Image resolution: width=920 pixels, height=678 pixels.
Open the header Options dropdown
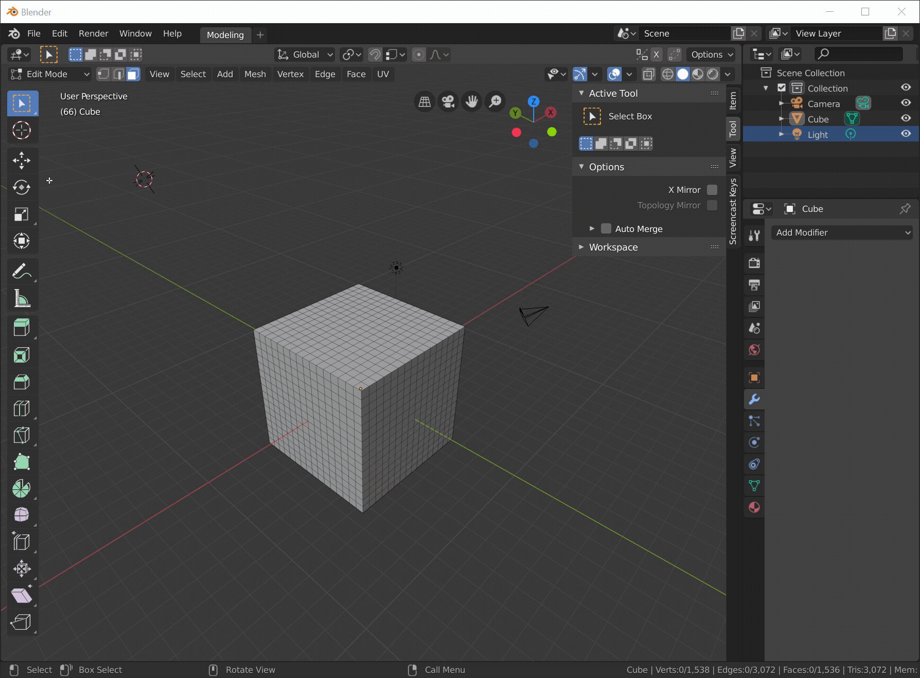(712, 55)
